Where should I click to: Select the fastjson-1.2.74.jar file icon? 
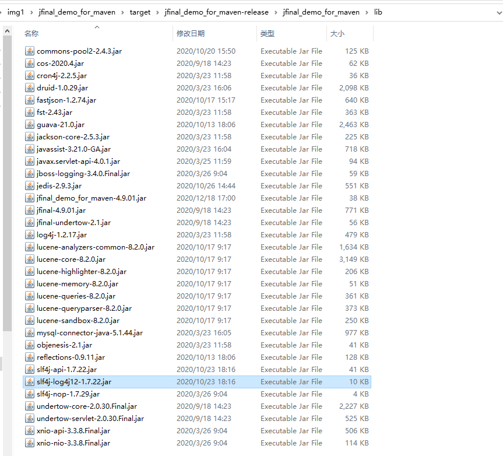[x=30, y=100]
